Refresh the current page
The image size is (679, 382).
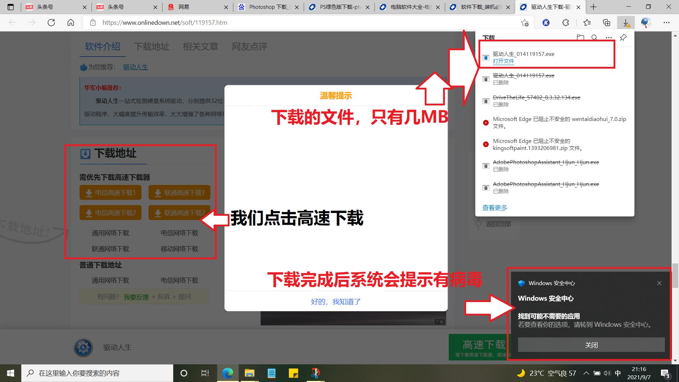(51, 22)
